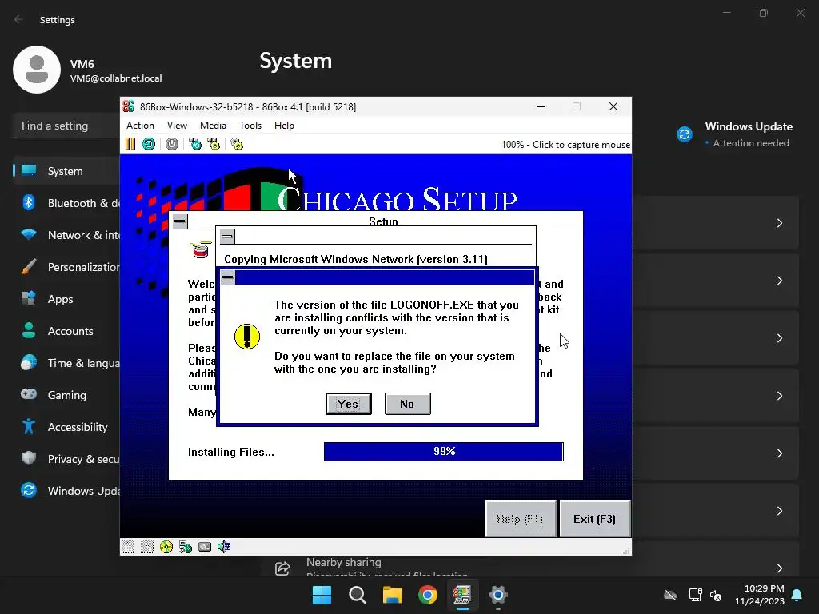Viewport: 819px width, 614px height.
Task: Click the second floppy drive status bar icon
Action: point(147,547)
